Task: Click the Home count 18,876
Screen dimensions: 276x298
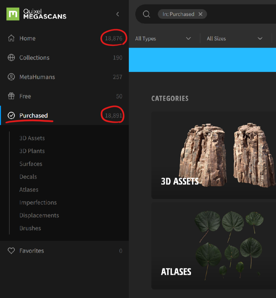Action: pos(114,38)
